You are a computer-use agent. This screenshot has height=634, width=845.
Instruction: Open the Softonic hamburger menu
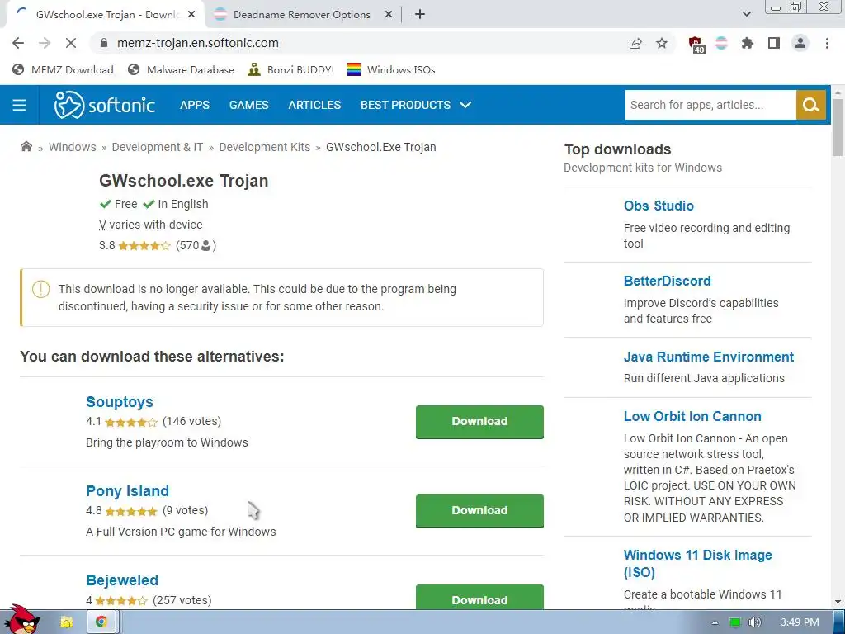click(20, 105)
